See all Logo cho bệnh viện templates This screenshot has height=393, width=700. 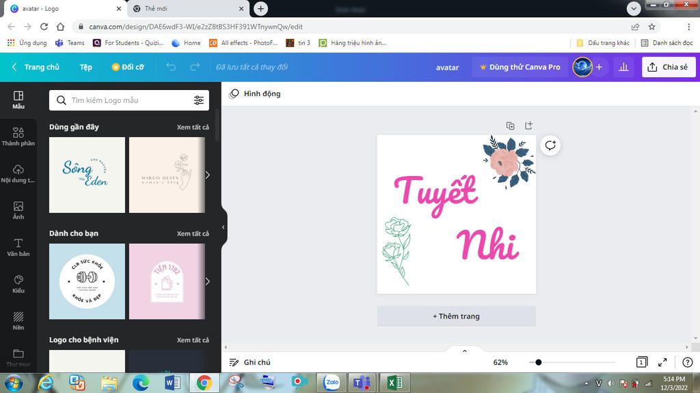[193, 340]
